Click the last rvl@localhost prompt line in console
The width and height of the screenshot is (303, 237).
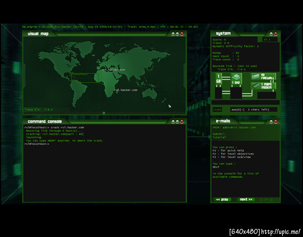point(37,144)
